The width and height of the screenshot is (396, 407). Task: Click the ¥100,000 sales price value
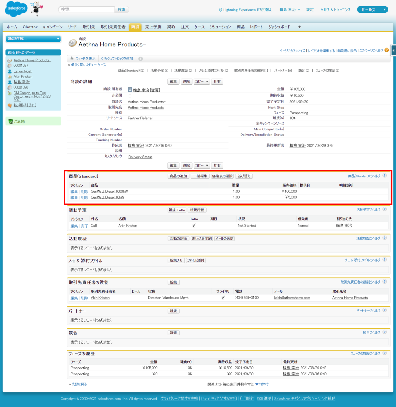[x=289, y=191]
